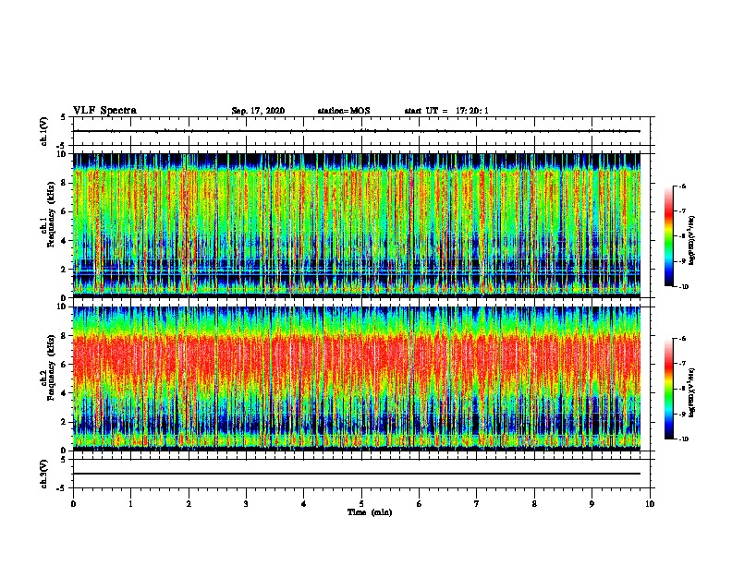This screenshot has width=732, height=565.
Task: Click the "ch.1(V)" axis label
Action: pos(43,131)
